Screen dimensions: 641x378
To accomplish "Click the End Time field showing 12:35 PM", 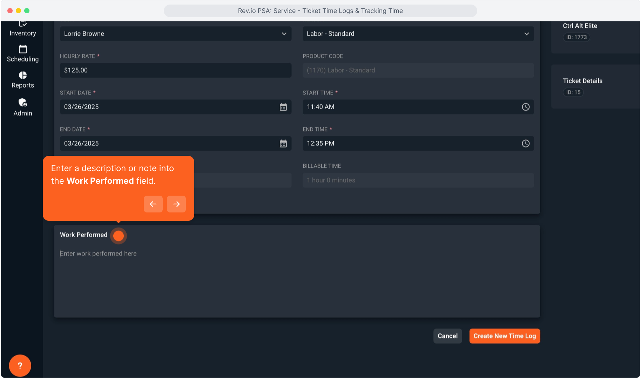I will click(410, 143).
